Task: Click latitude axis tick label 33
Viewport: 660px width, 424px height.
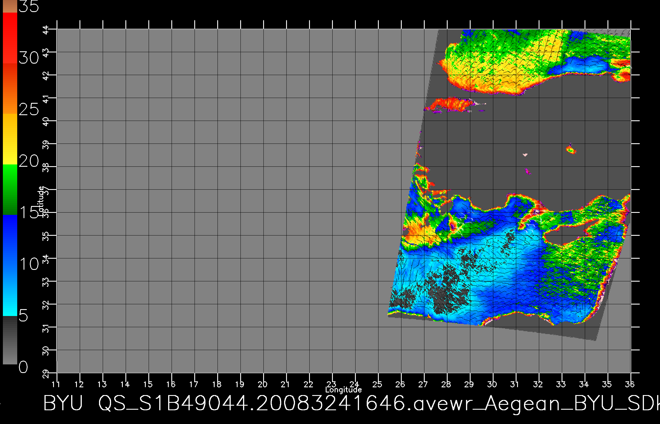Action: coord(46,282)
